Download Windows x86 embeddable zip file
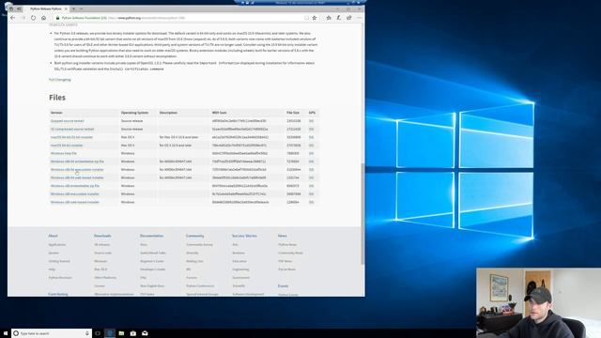 pos(75,186)
